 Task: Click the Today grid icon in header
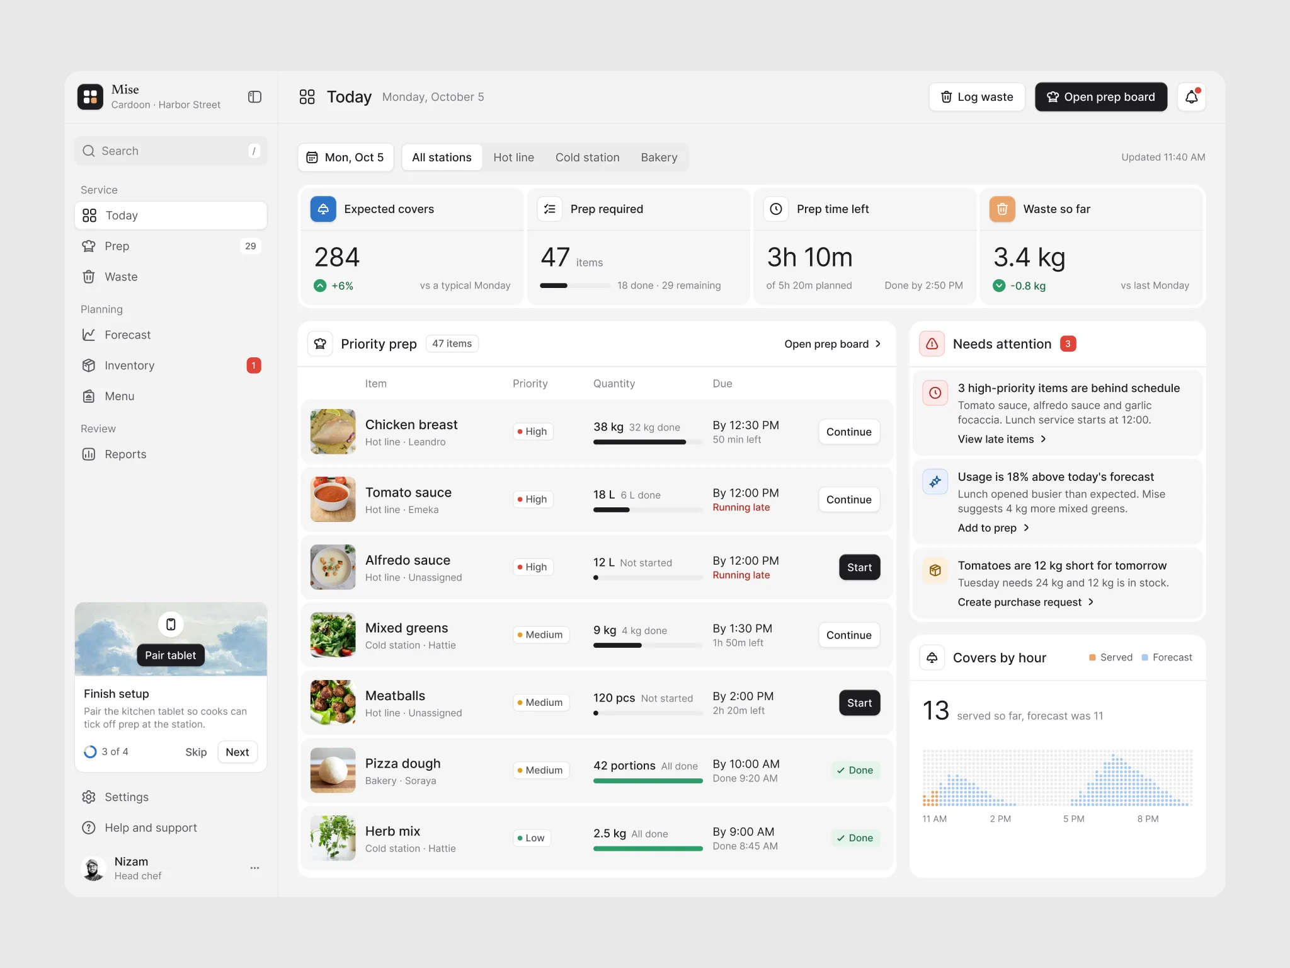(307, 96)
